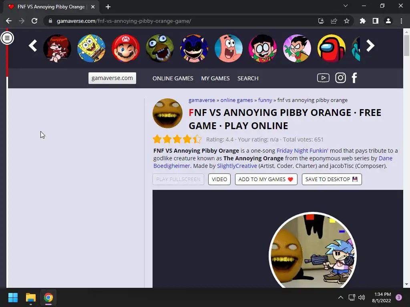Open the tab search dropdown chevron
Screen dimensions: 410x307
pyautogui.click(x=346, y=6)
